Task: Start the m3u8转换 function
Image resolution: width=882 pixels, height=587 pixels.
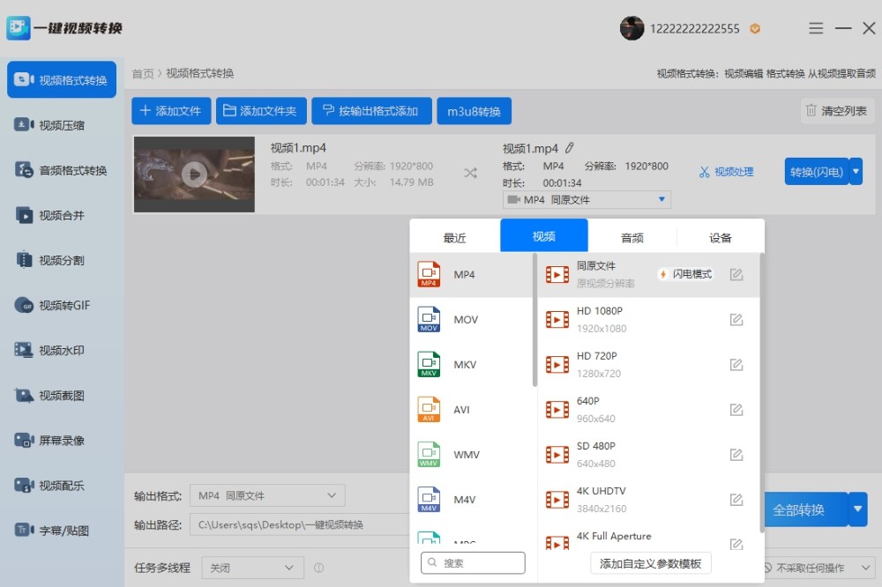Action: (x=475, y=110)
